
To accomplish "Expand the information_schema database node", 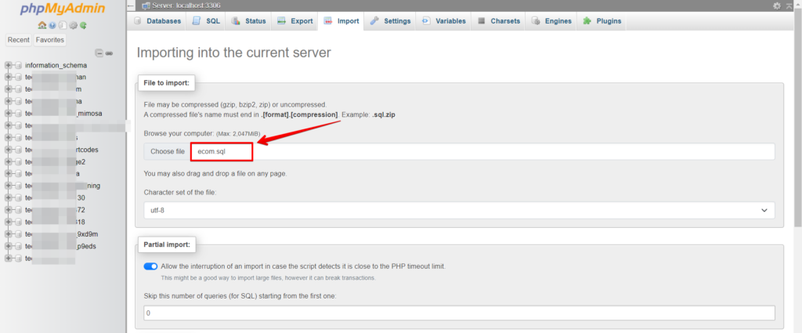I will 8,65.
